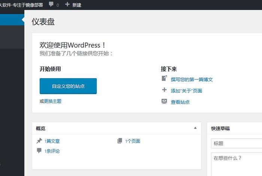
Task: Click the plus icon next to 添加关于页面
Action: [164, 90]
